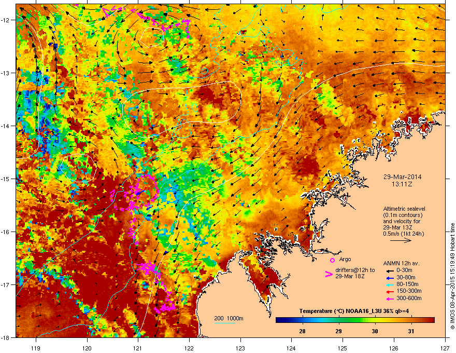Click the cyan bathymetry line legend sample
Screen dimensions: 456x353
(x=224, y=323)
